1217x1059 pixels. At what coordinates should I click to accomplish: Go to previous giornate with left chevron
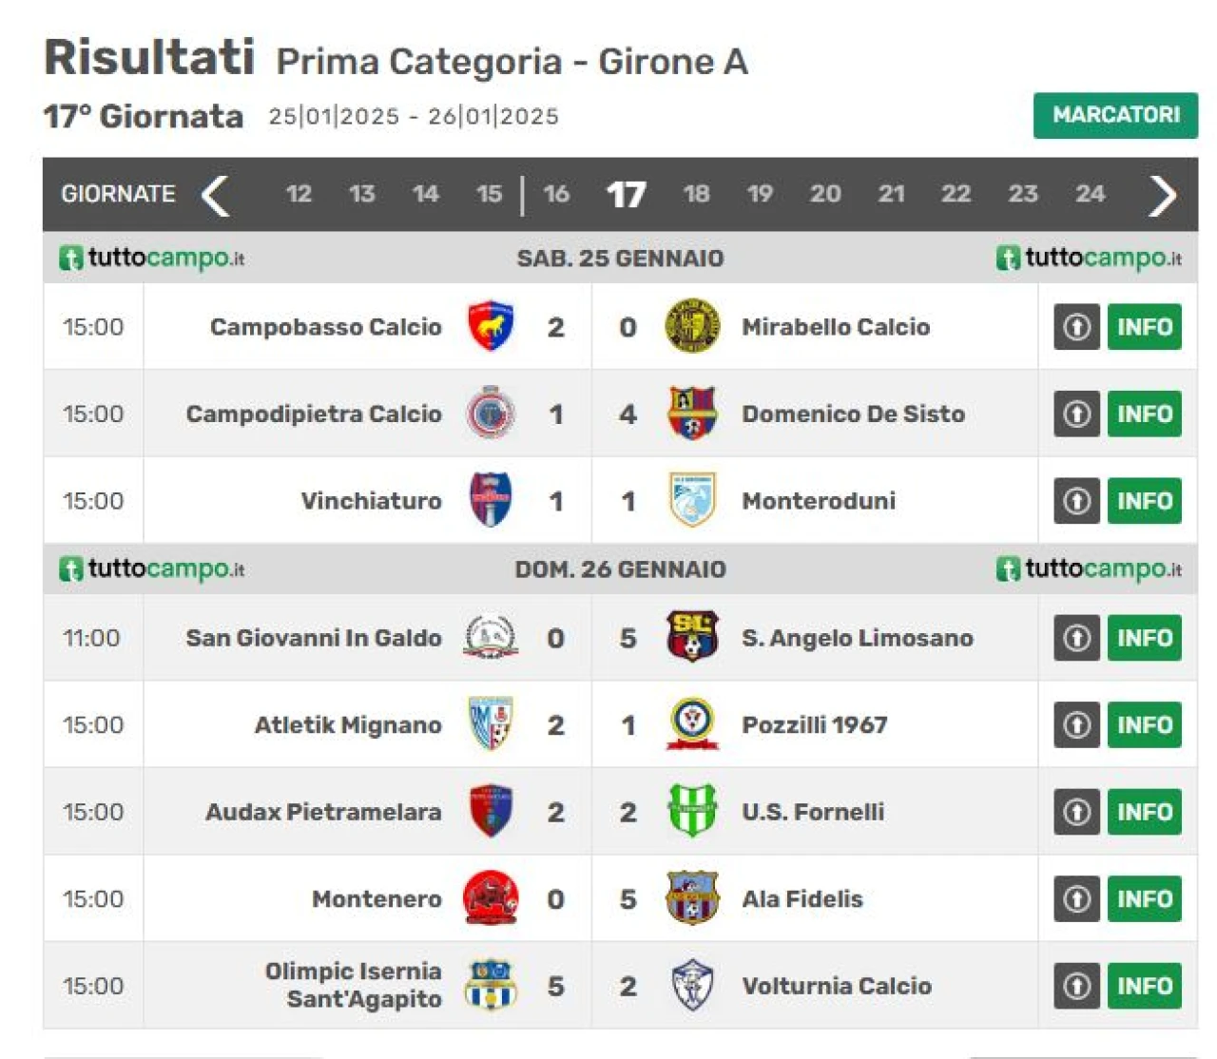(x=216, y=195)
